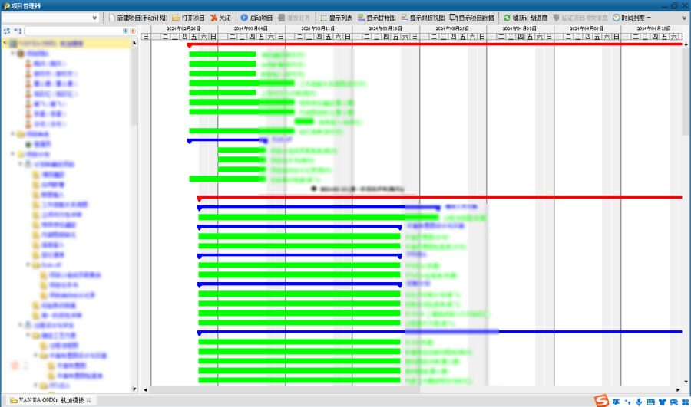This screenshot has height=407, width=691.
Task: Create a new project with 新建项目(手动计划)
Action: (138, 18)
